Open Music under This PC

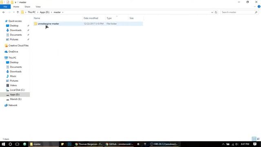[13, 76]
